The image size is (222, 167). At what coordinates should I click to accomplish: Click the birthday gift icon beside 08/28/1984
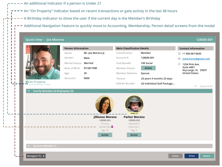pos(112,127)
